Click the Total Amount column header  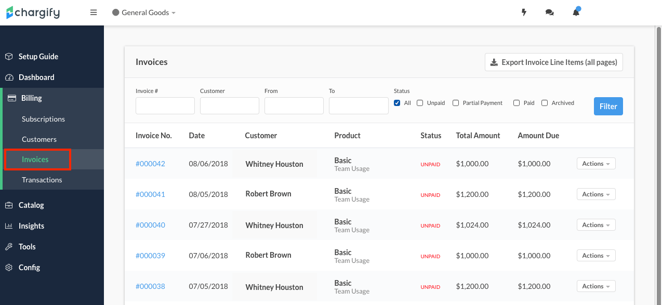pos(478,136)
